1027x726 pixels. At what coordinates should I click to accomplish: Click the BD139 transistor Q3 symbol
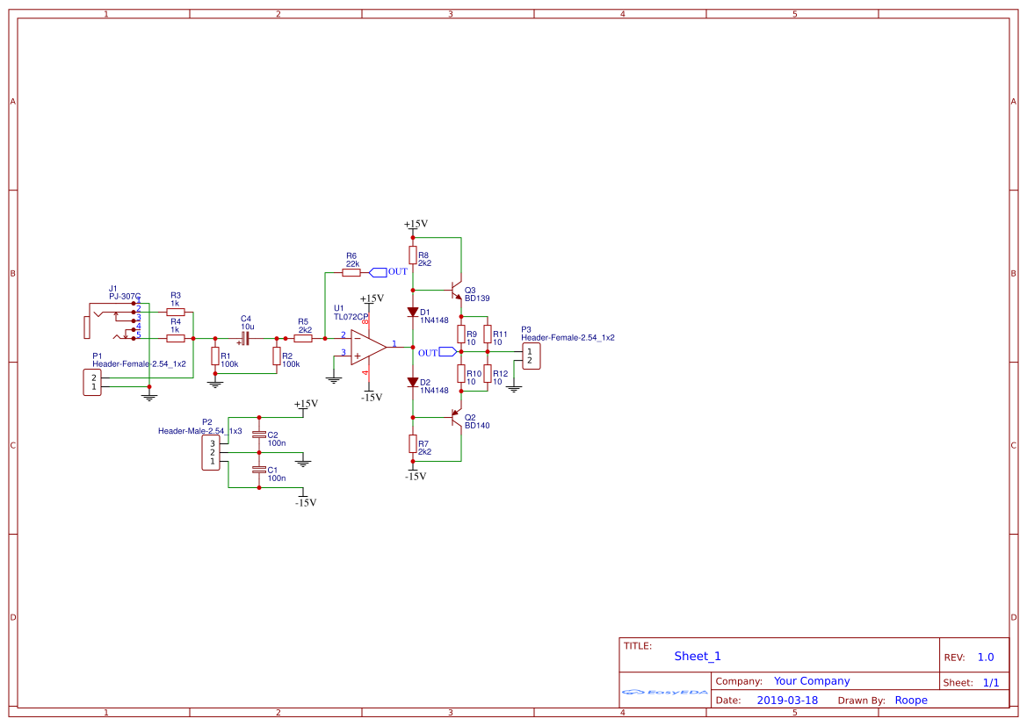[457, 290]
